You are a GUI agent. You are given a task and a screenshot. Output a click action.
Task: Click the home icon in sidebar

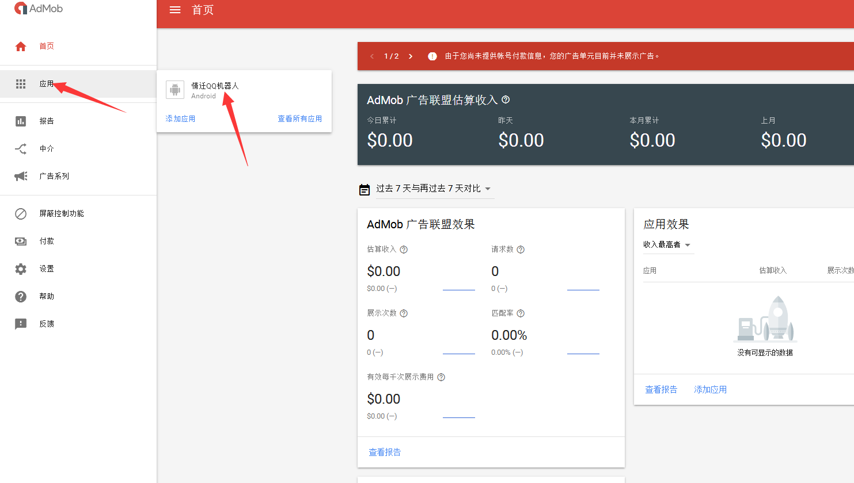21,47
